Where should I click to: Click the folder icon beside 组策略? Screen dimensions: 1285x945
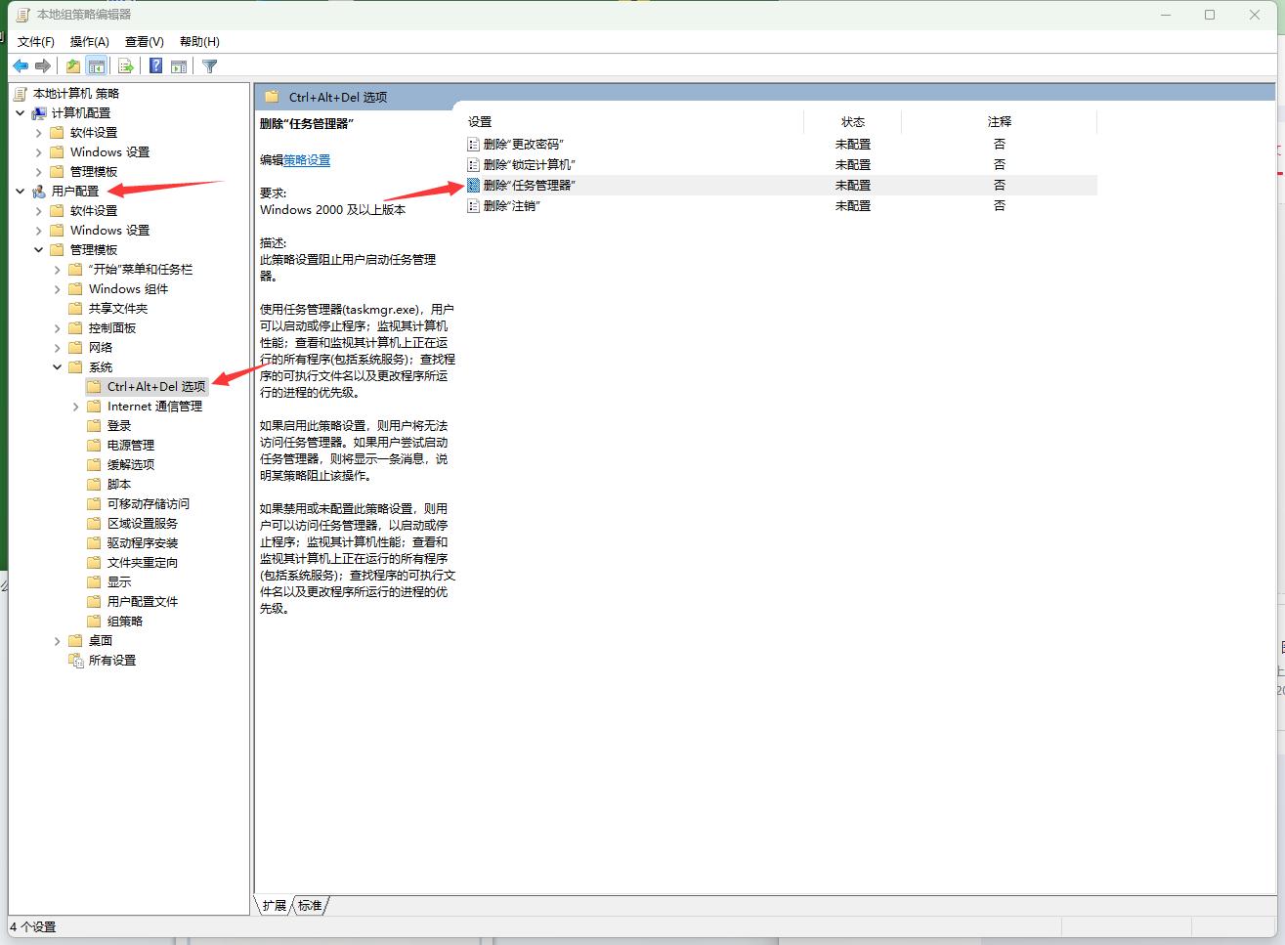tap(95, 622)
